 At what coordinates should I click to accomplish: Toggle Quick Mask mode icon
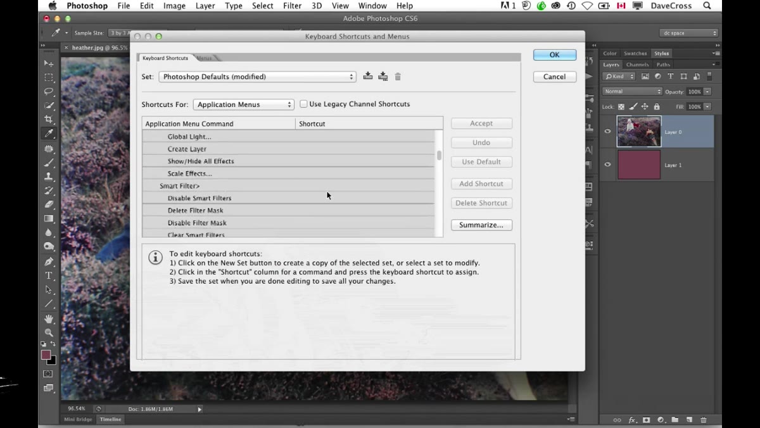48,374
